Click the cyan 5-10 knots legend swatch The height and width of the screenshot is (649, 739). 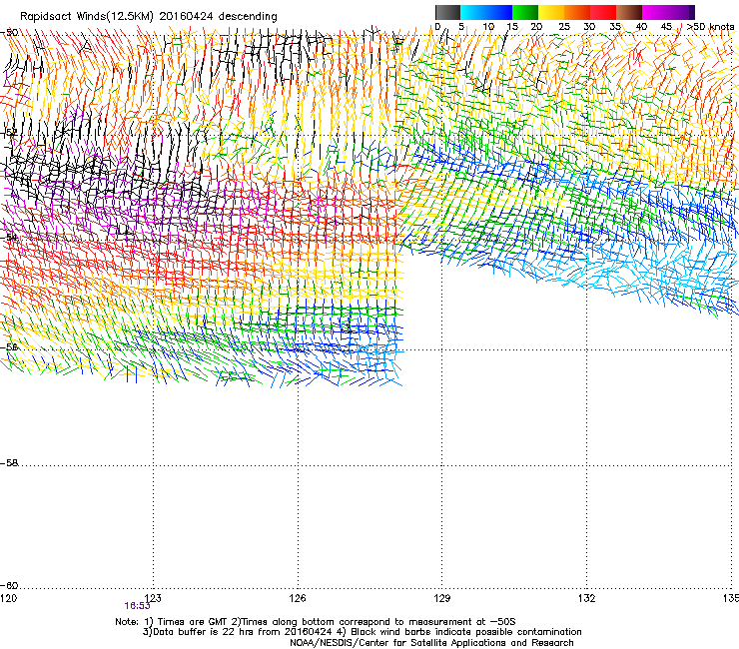point(473,12)
